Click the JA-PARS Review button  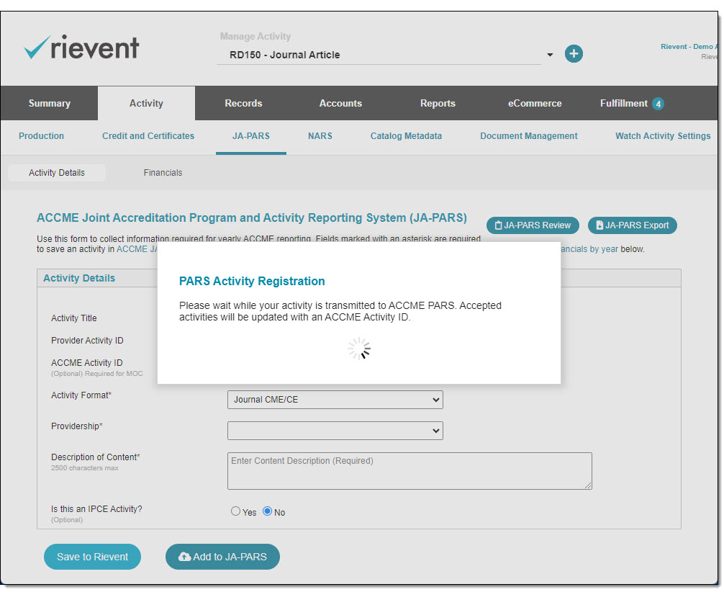[533, 225]
